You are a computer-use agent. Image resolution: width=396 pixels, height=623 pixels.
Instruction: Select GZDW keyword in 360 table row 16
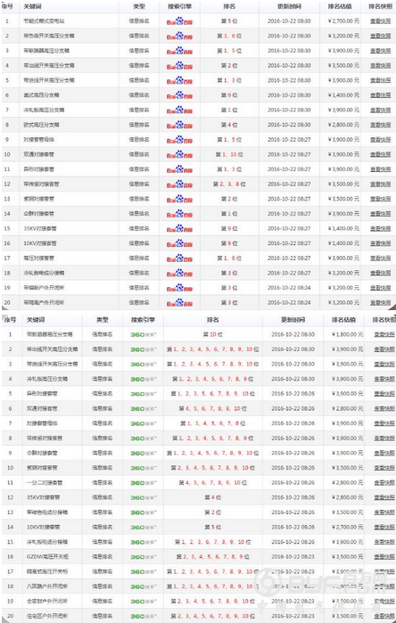point(47,557)
